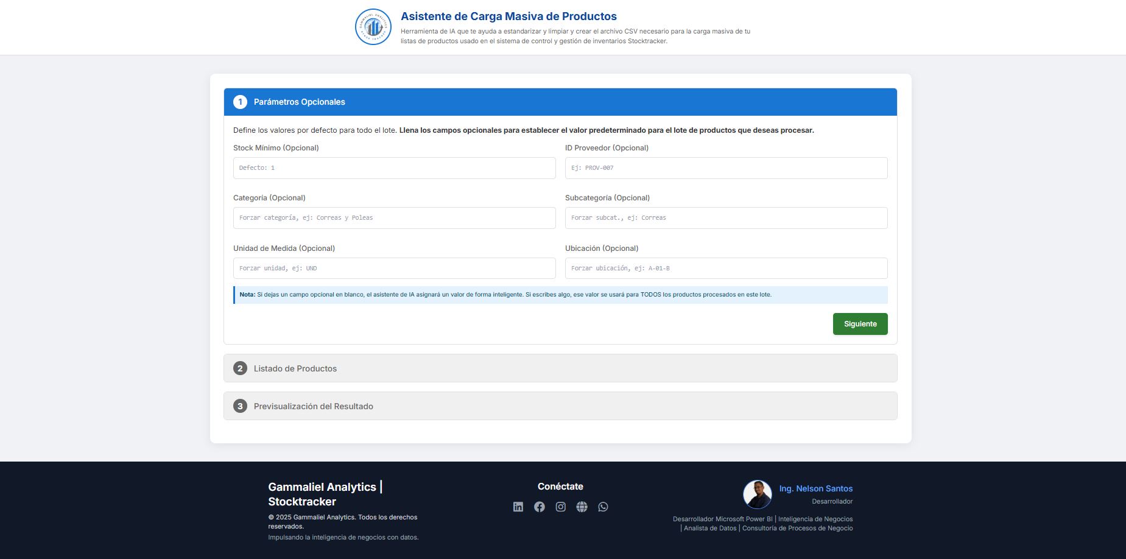Screen dimensions: 1126x559
Task: Click the © 2025 copyright text
Action: coord(343,522)
